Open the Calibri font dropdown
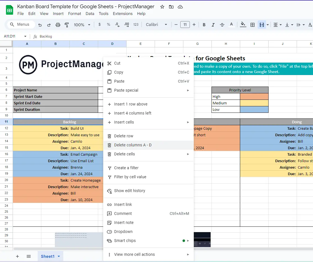This screenshot has width=313, height=262. (x=156, y=25)
